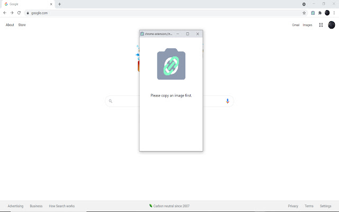Click the camera link extension toolbar icon
339x212 pixels.
pyautogui.click(x=313, y=13)
